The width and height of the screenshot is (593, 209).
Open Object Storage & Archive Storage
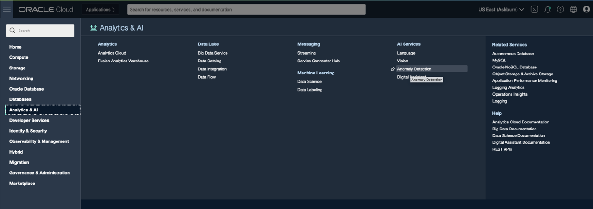coord(523,74)
